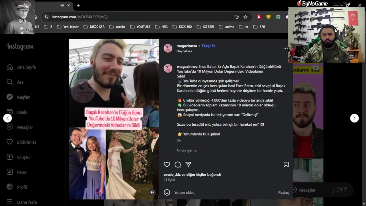Open the Daha fazla menu
The image size is (366, 206).
coord(22,202)
